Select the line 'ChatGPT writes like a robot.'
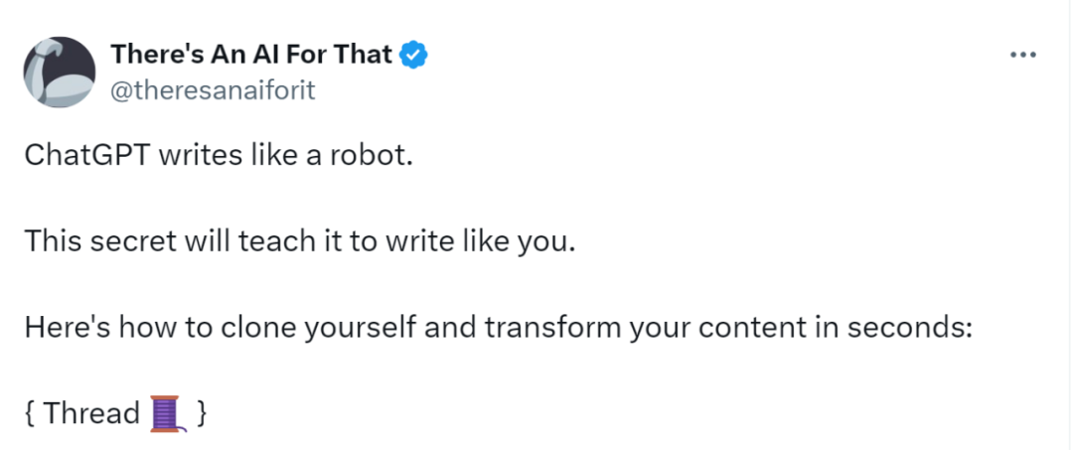The image size is (1073, 450). tap(219, 157)
